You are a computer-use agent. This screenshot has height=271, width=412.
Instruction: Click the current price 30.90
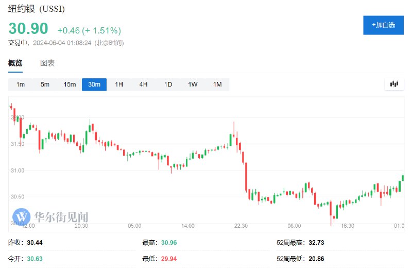click(28, 28)
